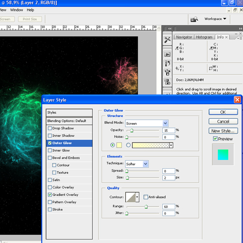Uncheck the Preview checkbox
The width and height of the screenshot is (243, 243).
[215, 139]
